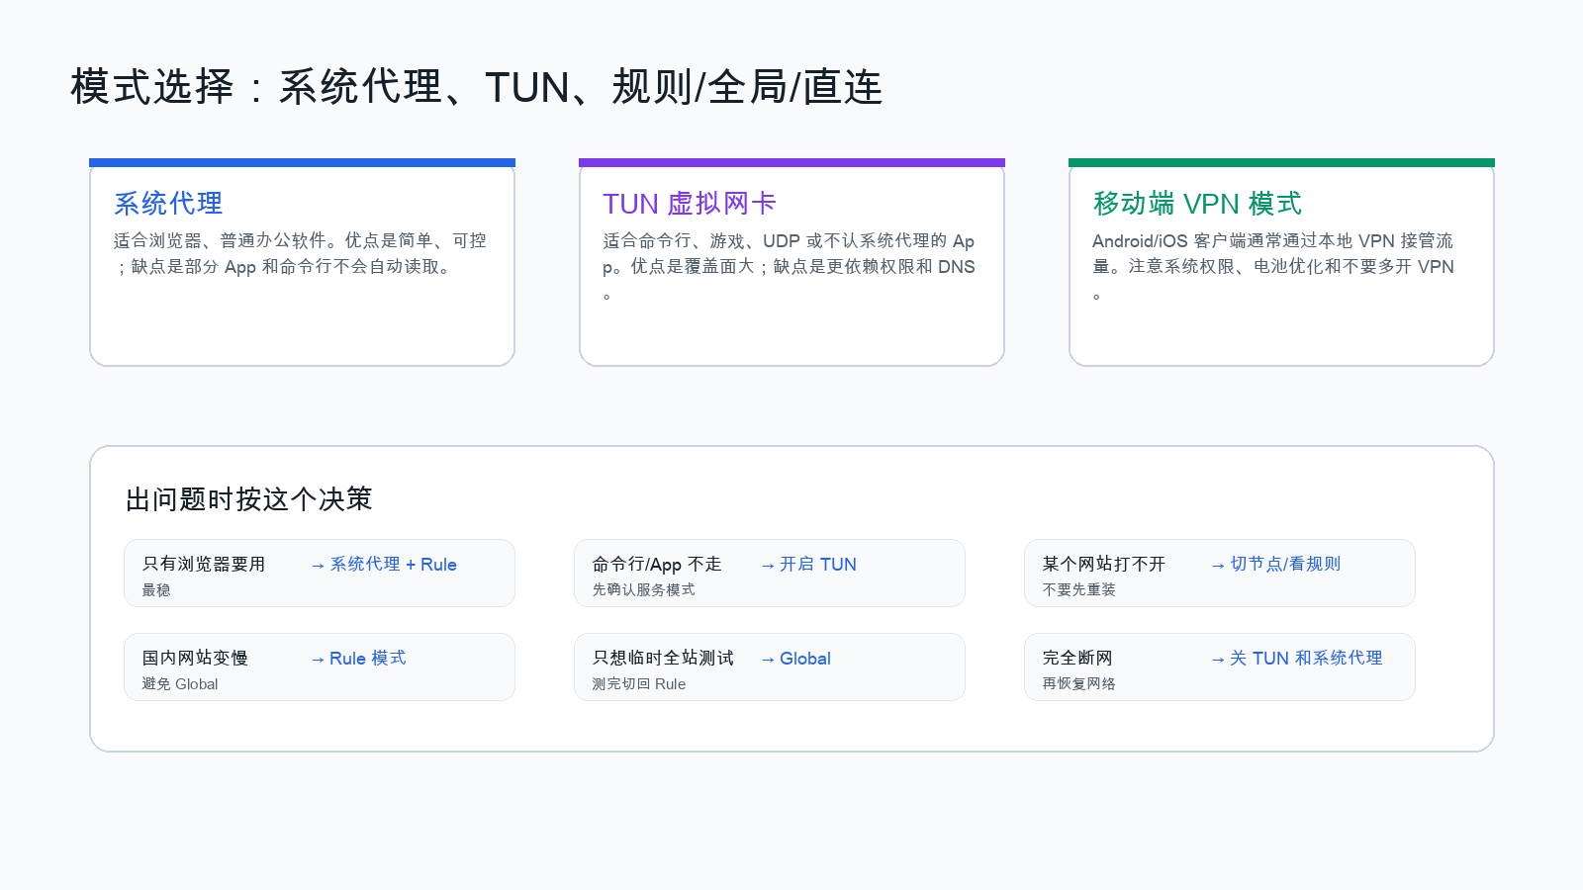The height and width of the screenshot is (890, 1583).
Task: Click the → 关 TUN 和系统代理 link
Action: coord(1296,659)
